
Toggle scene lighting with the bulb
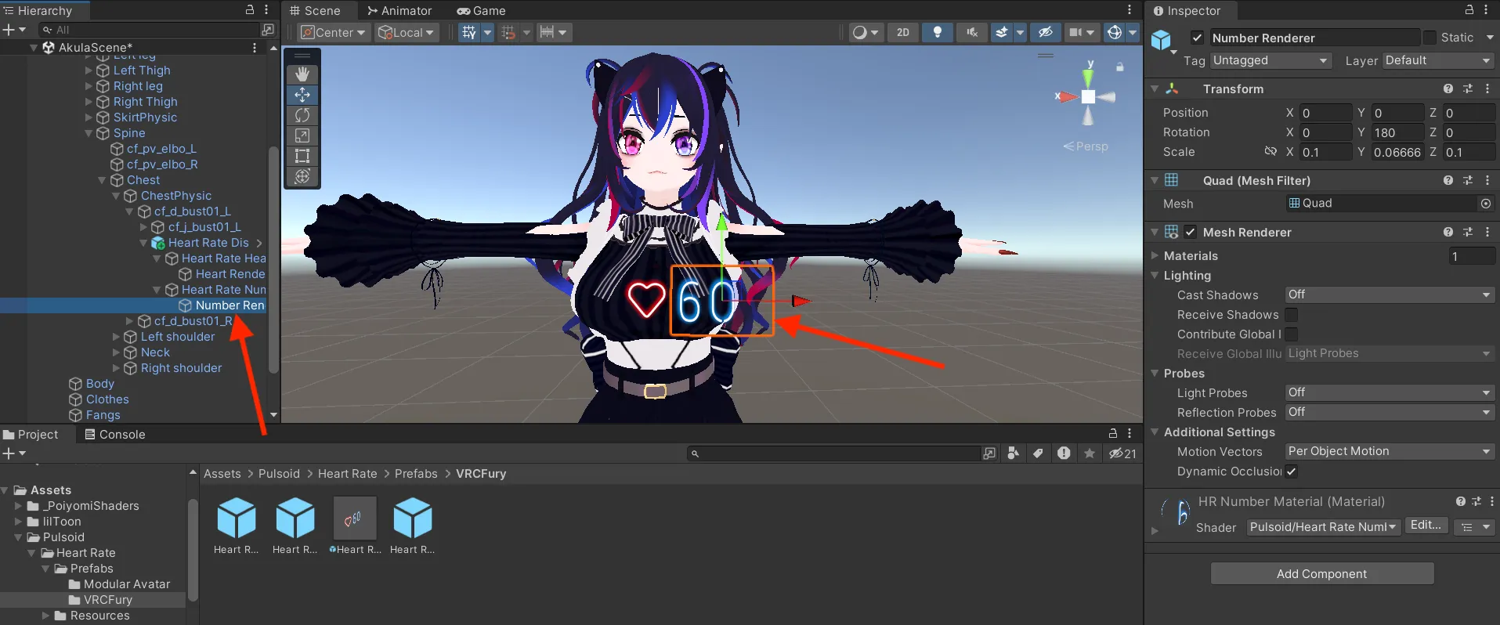(x=938, y=32)
